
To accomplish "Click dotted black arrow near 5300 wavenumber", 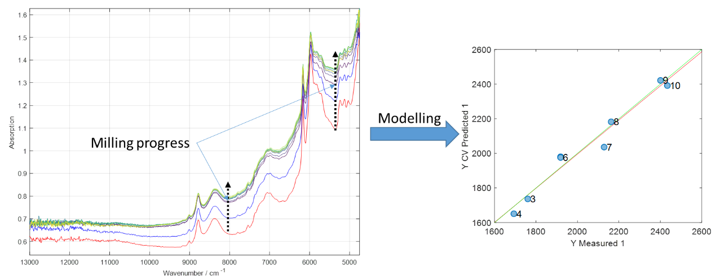I will click(335, 90).
